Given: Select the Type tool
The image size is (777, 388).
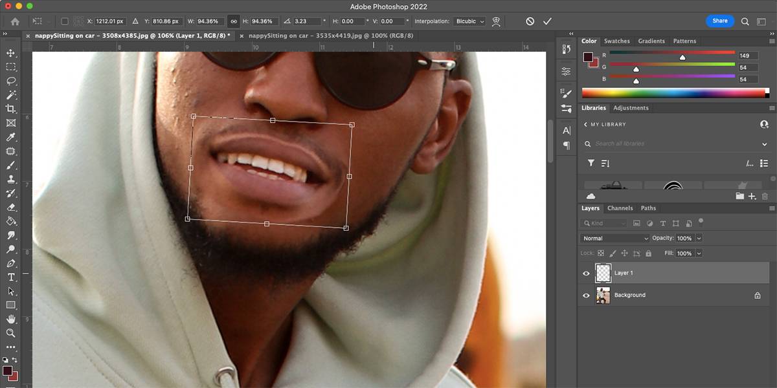Looking at the screenshot, I should (x=11, y=277).
